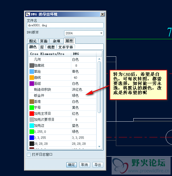Click the gray swatch for 隐藏线
The width and height of the screenshot is (172, 176).
(x=32, y=66)
